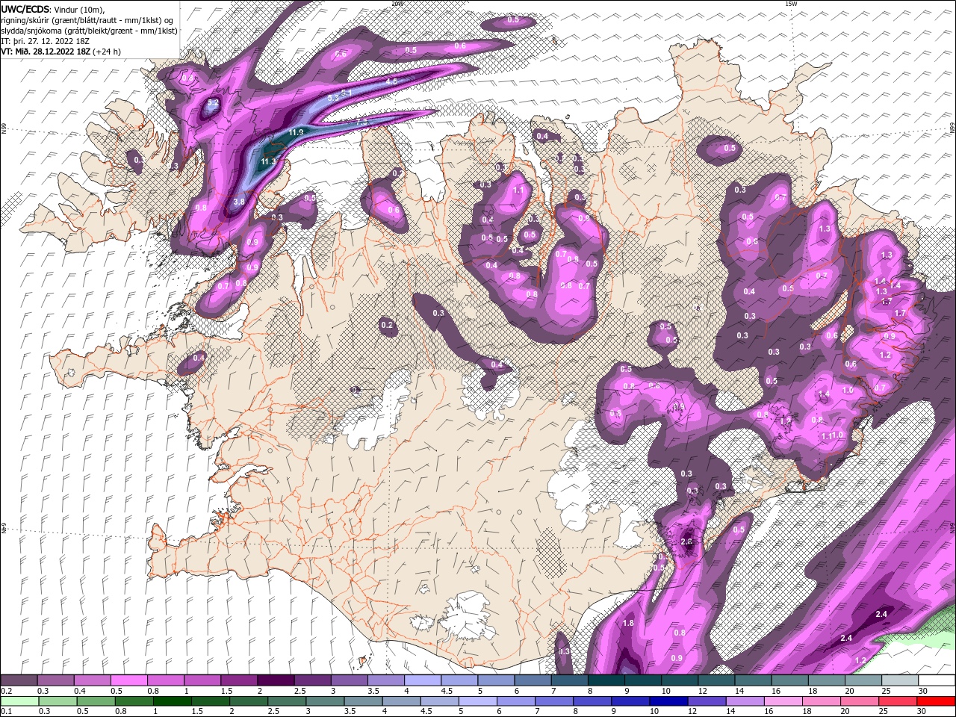Click the 15W longitude label

[x=790, y=3]
